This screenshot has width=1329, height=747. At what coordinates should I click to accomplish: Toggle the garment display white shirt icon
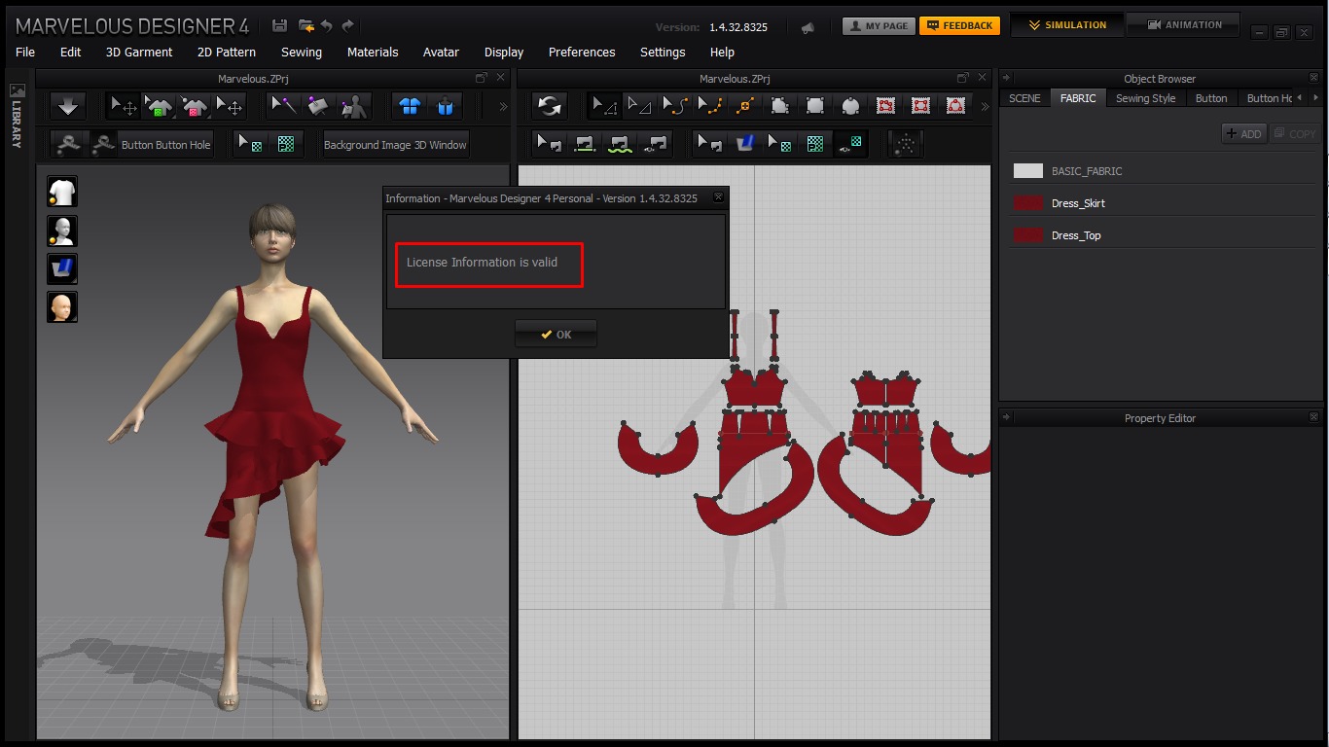tap(62, 193)
